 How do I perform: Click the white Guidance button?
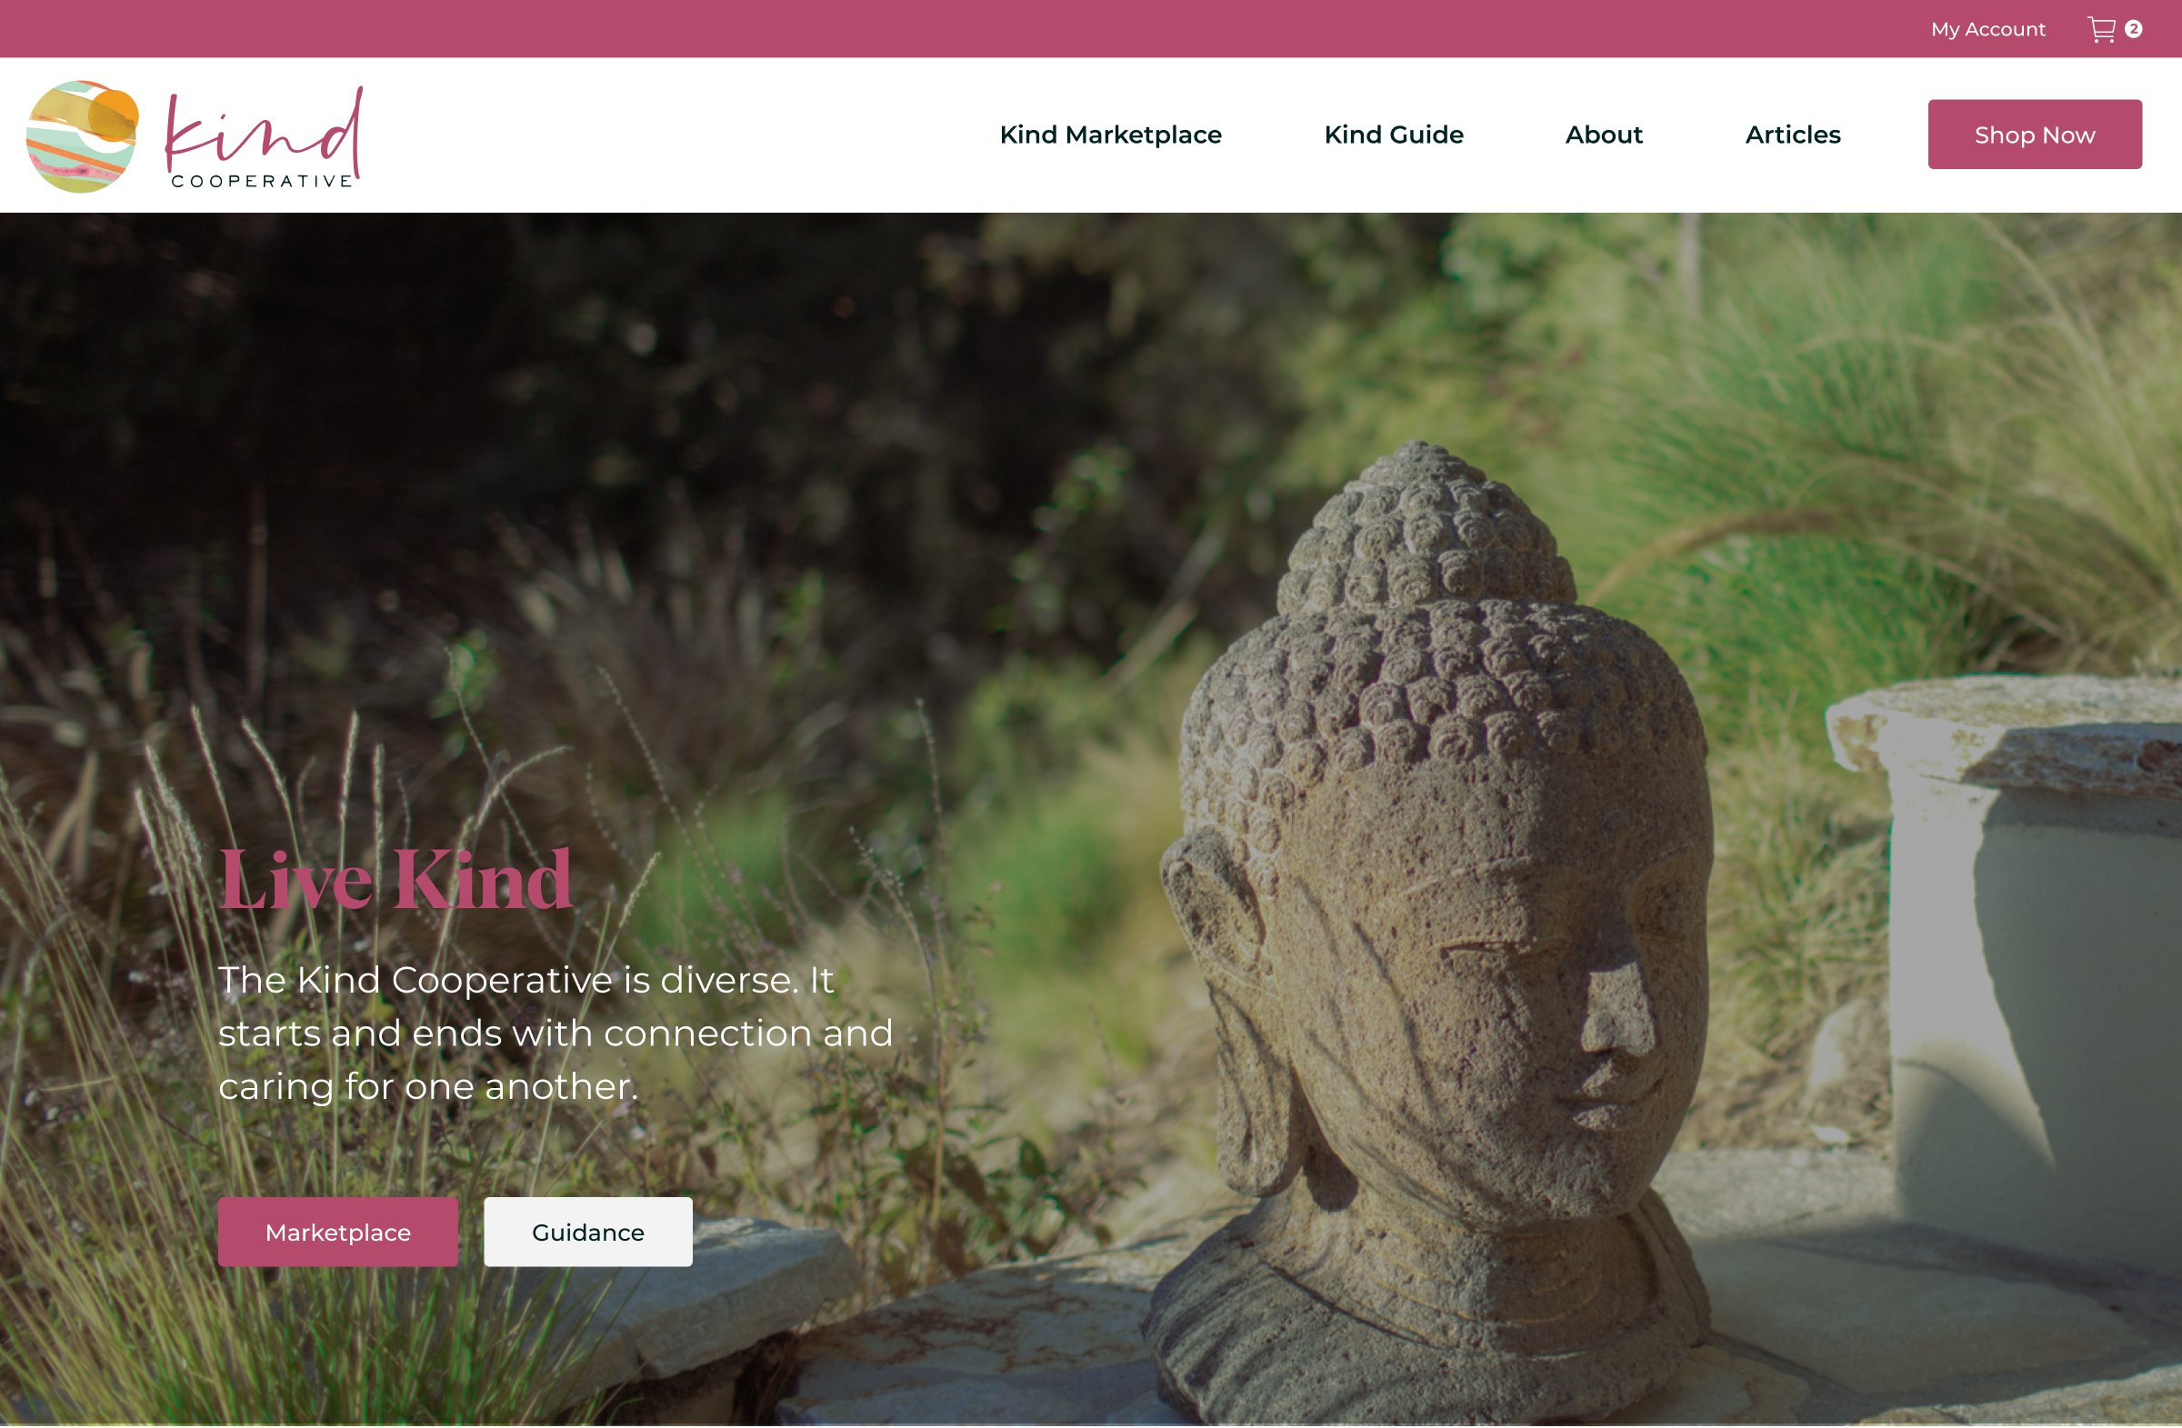587,1233
